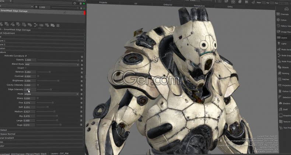291x155 pixels.
Task: Click the grid icon in layer toolbar
Action: [x=58, y=25]
